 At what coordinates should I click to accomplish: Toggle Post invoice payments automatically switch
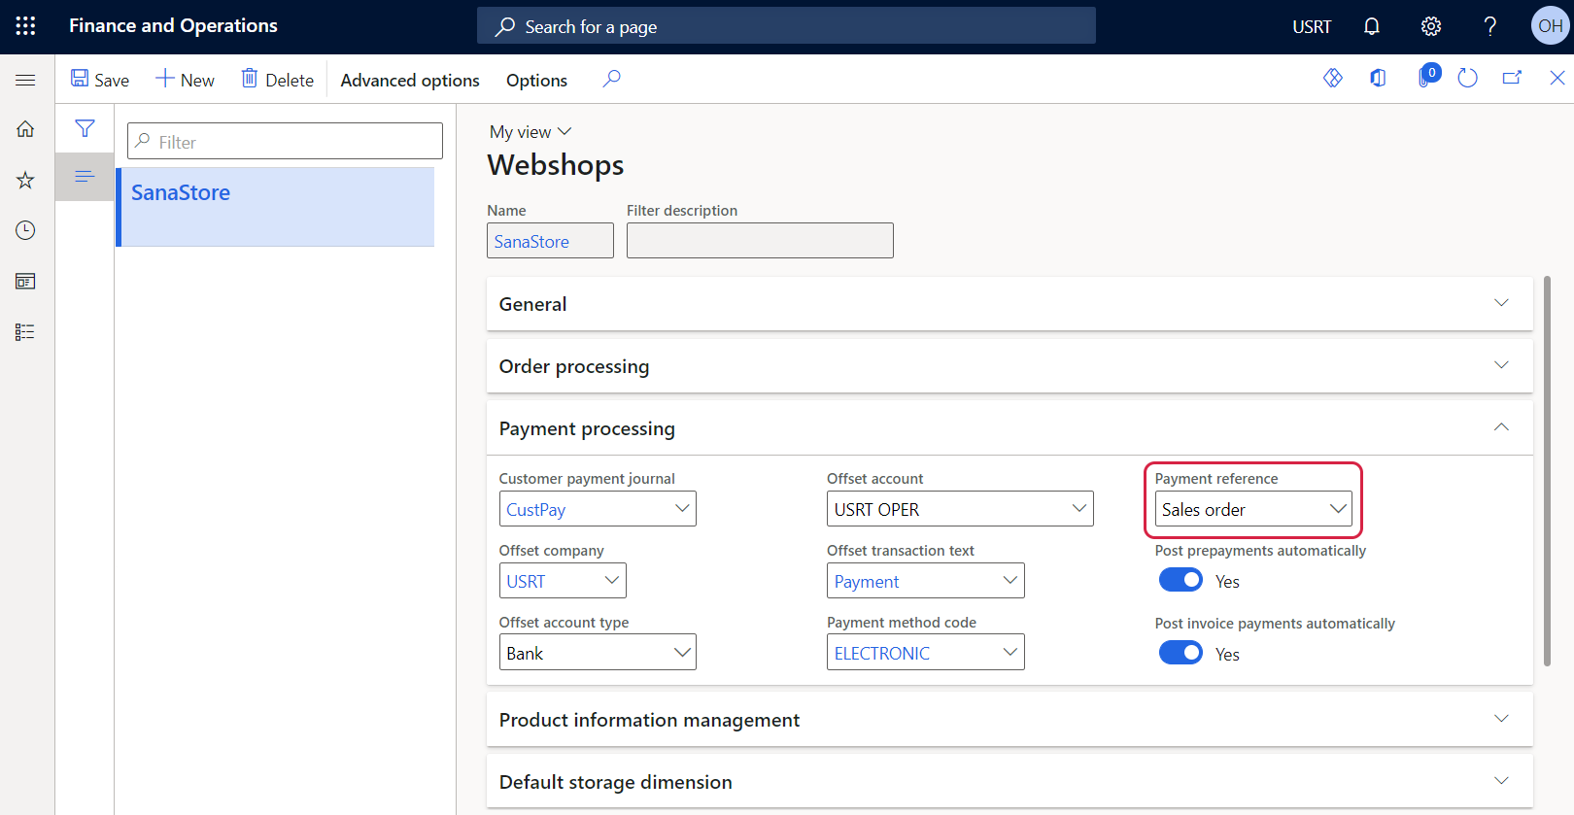[x=1180, y=653]
